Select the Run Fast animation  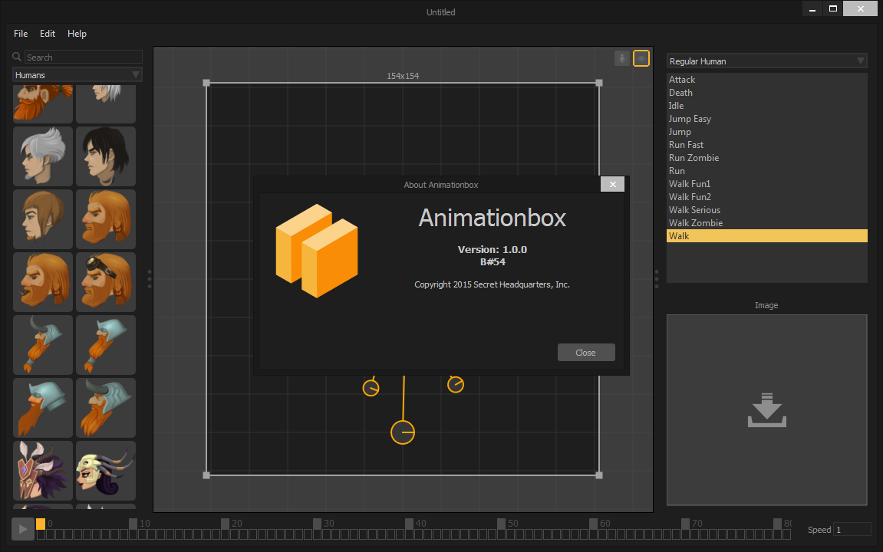click(766, 145)
